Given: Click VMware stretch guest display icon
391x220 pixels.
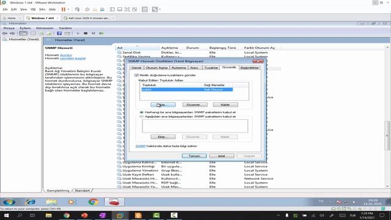Looking at the screenshot, I should tap(155, 9).
